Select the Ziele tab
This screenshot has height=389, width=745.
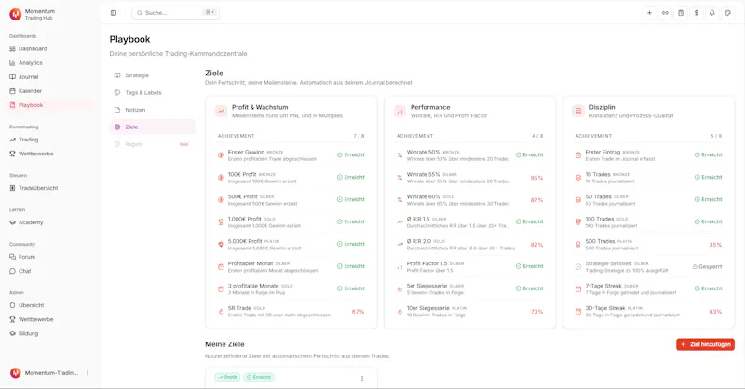point(152,127)
